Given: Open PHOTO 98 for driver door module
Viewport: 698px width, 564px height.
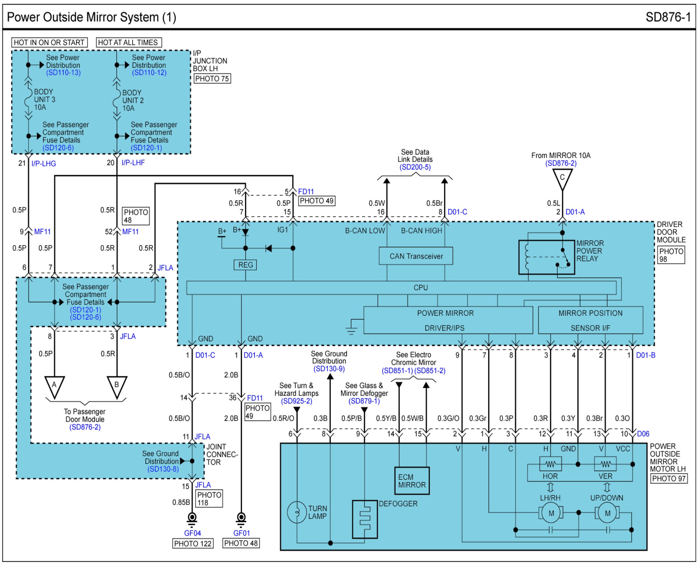Looking at the screenshot, I should (x=671, y=255).
